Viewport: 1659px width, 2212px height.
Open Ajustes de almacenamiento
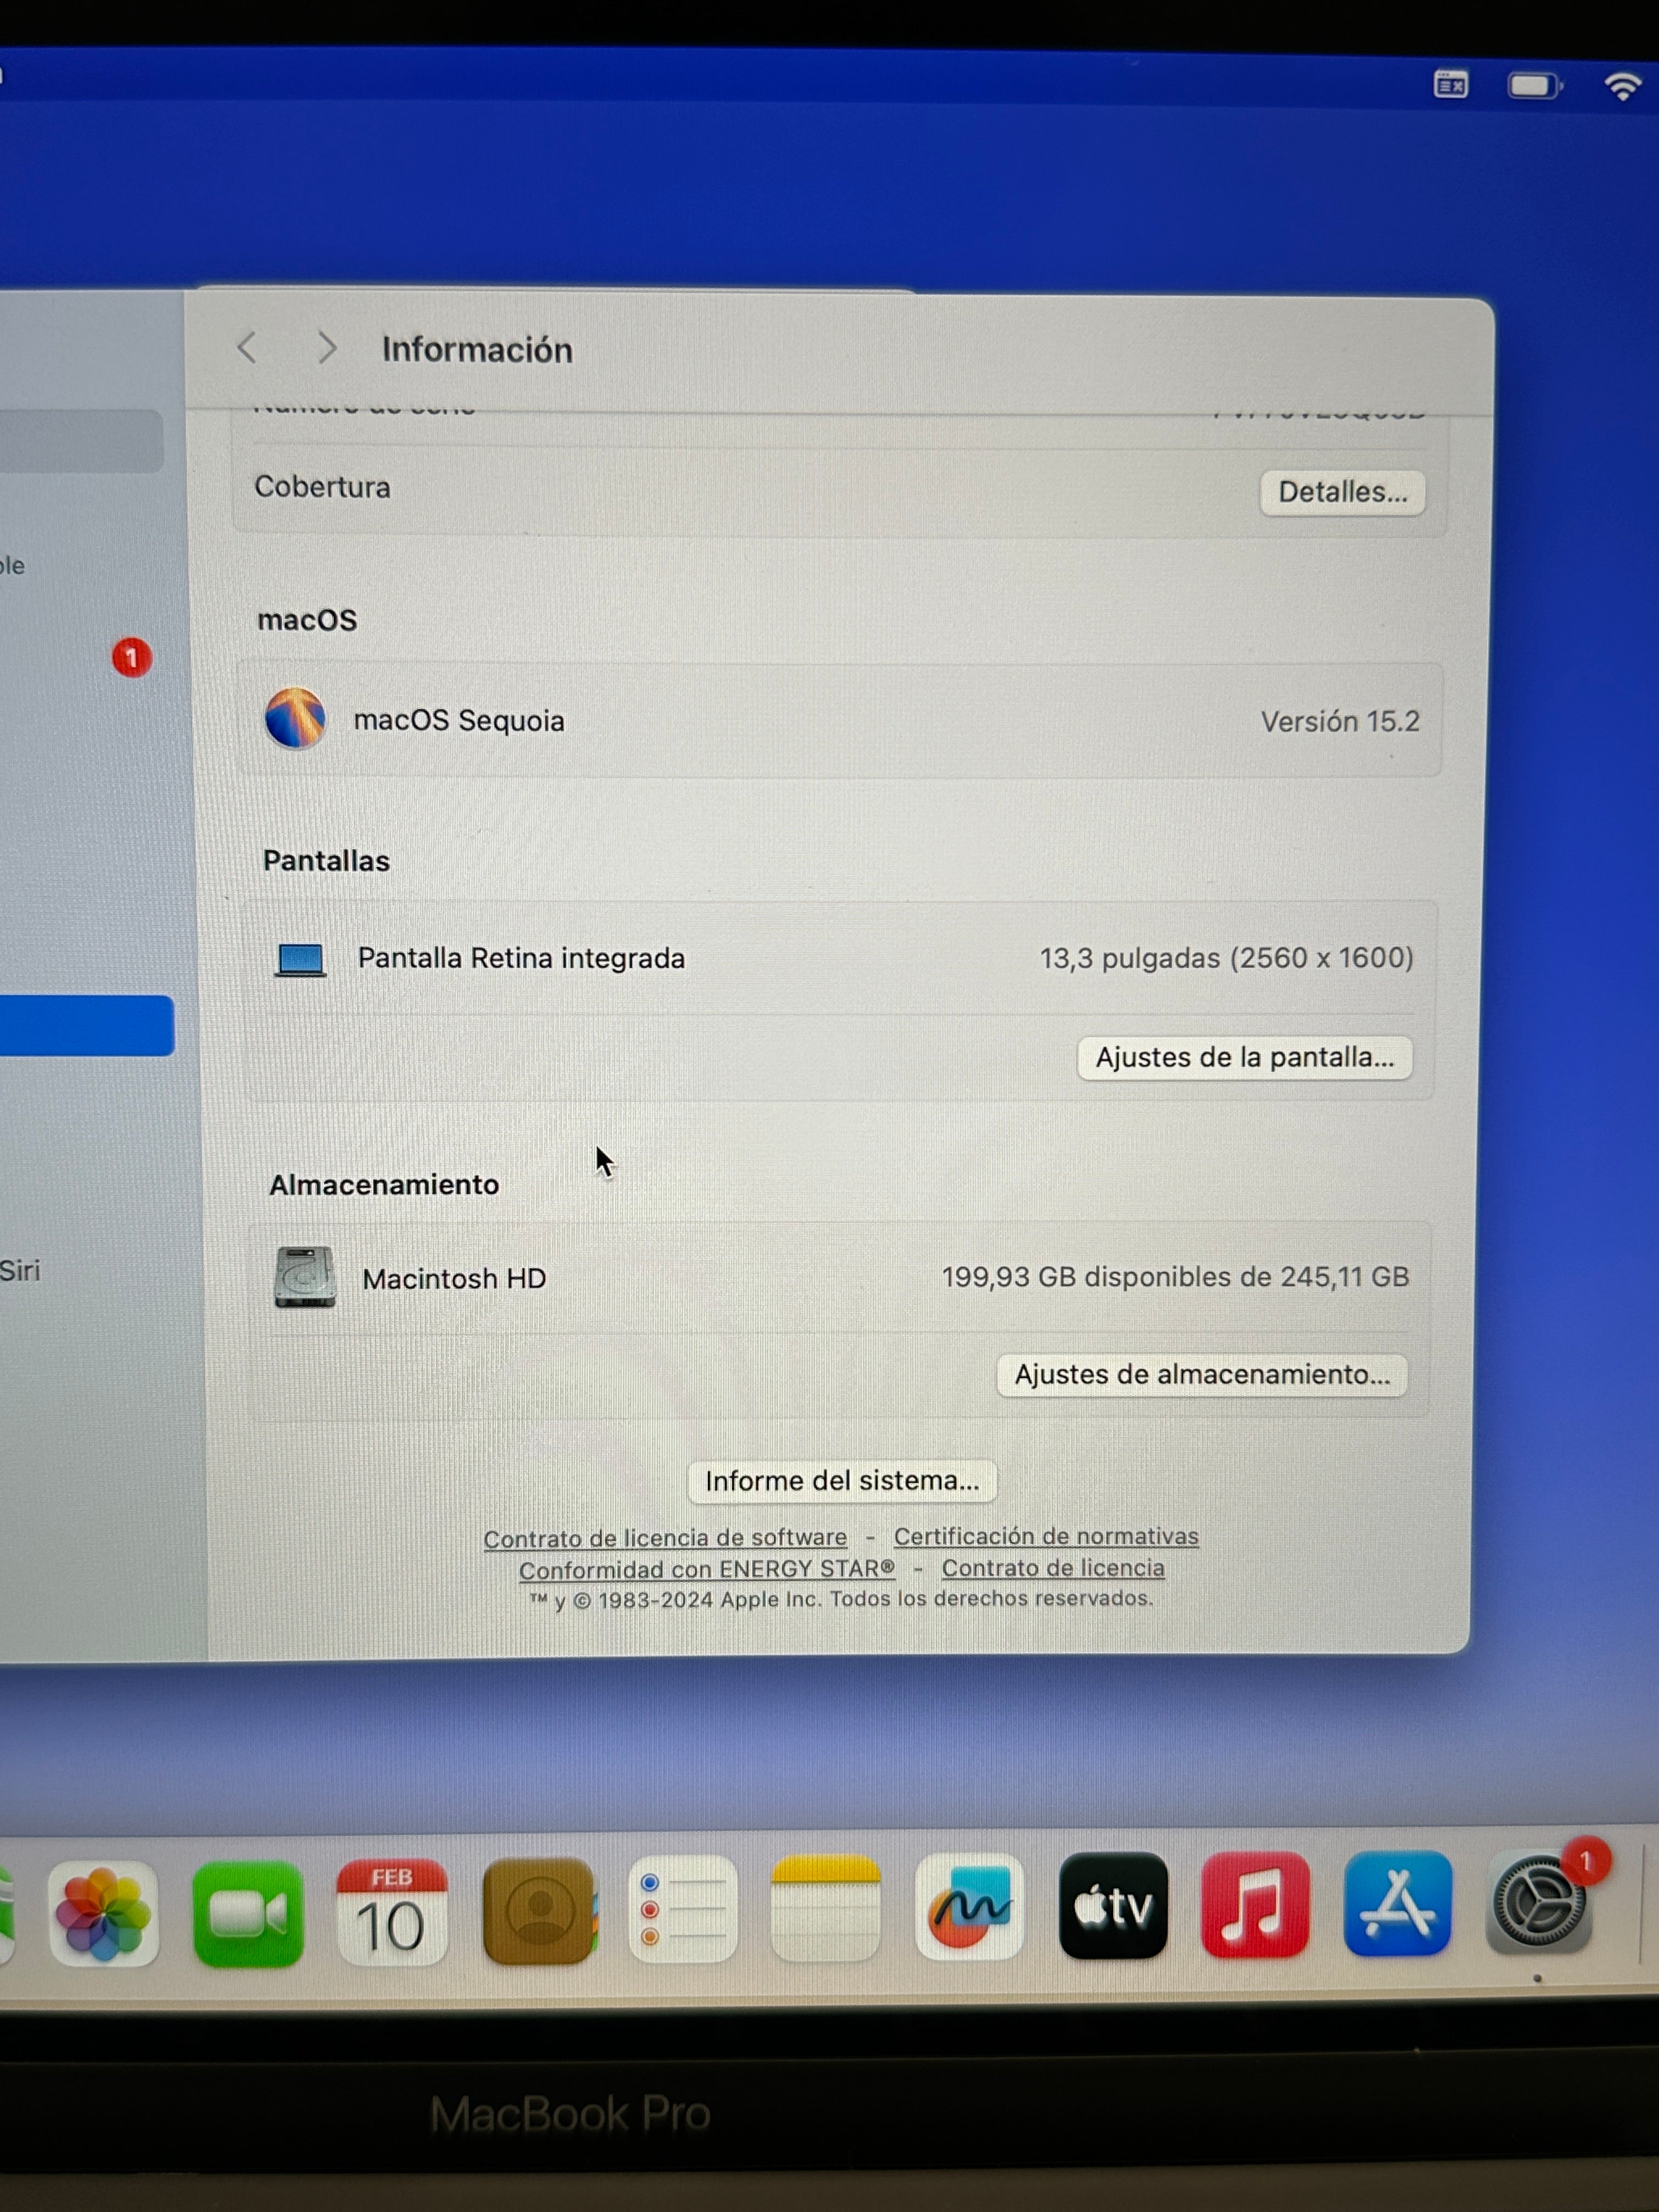[x=1202, y=1374]
